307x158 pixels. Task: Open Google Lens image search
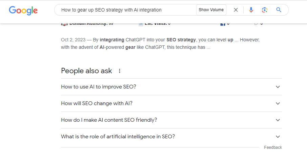265,10
